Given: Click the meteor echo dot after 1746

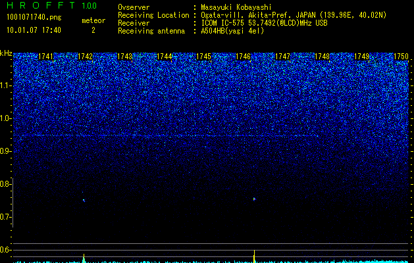Looking at the screenshot, I should coord(254,199).
